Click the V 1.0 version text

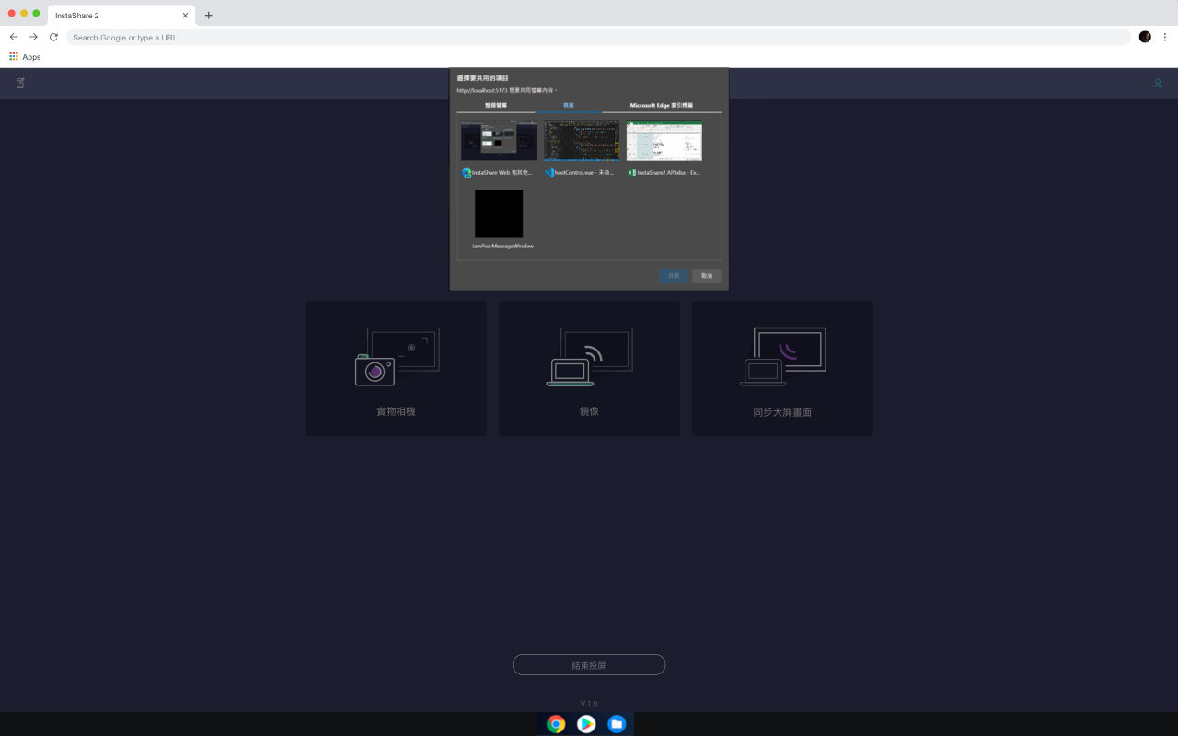[x=589, y=704]
